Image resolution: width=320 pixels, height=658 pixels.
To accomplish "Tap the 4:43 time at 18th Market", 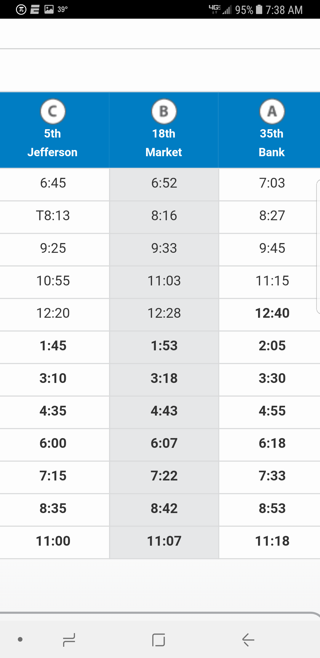I will click(164, 411).
